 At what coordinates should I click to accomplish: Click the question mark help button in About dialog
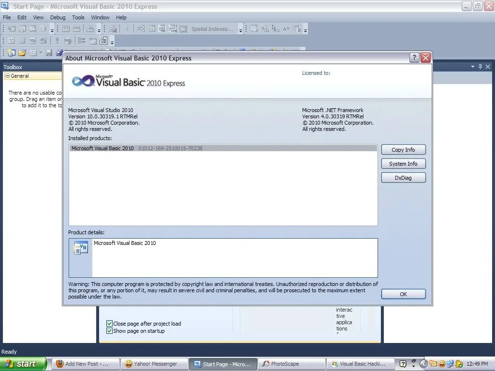pos(414,58)
